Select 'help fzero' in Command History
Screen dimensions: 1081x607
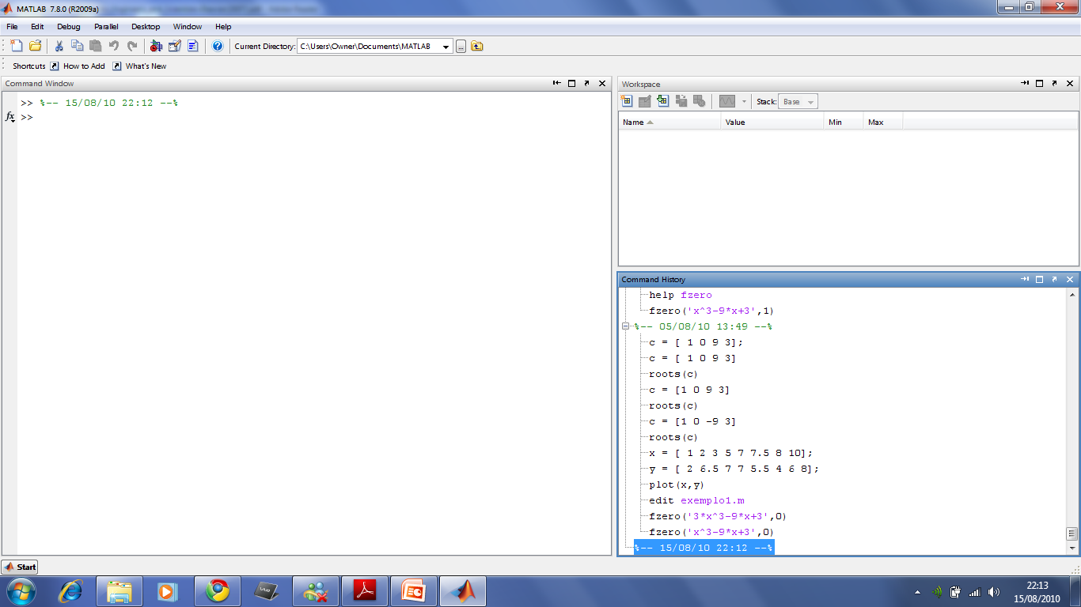point(681,295)
